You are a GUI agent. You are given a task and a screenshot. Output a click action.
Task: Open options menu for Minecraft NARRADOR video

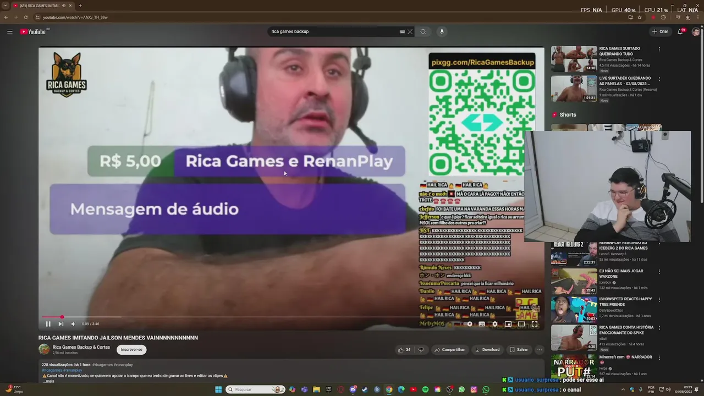point(659,358)
